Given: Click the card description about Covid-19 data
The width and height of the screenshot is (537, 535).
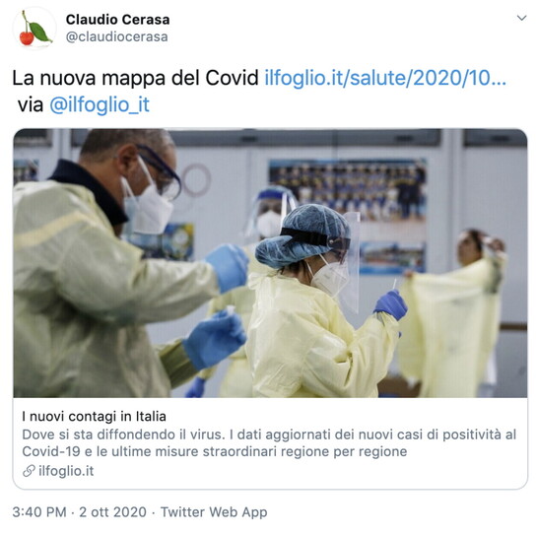Looking at the screenshot, I should pyautogui.click(x=269, y=442).
